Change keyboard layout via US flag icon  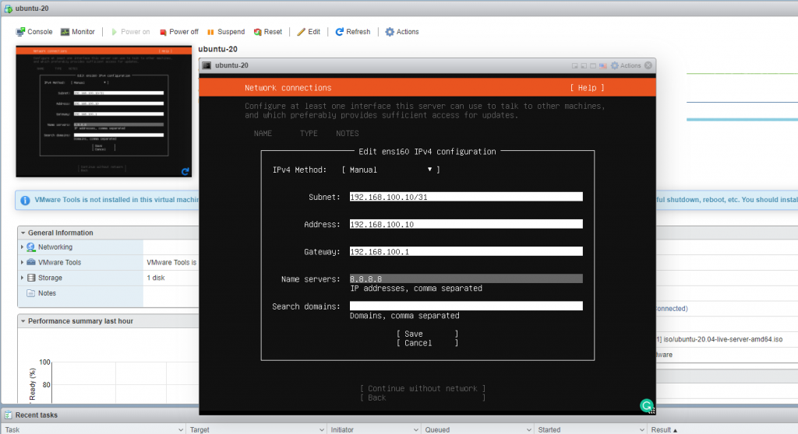pos(603,65)
